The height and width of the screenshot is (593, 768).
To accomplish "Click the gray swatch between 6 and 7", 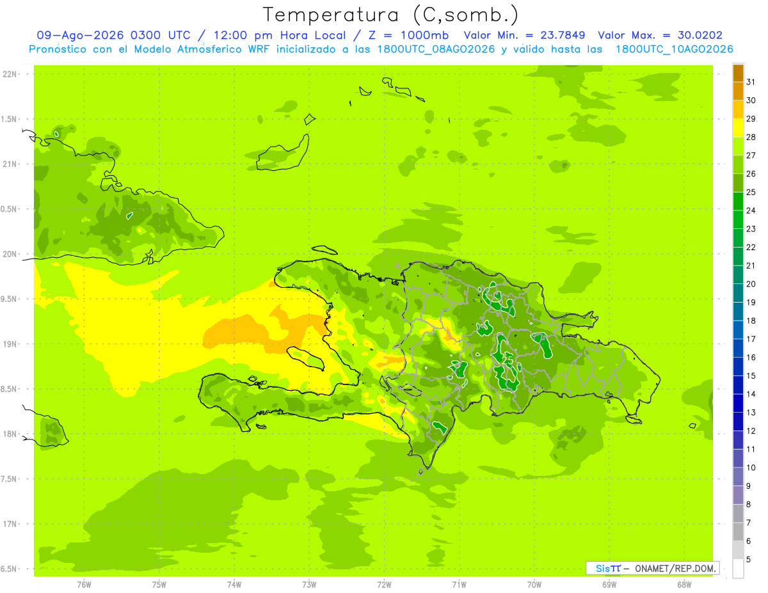I will (x=738, y=532).
